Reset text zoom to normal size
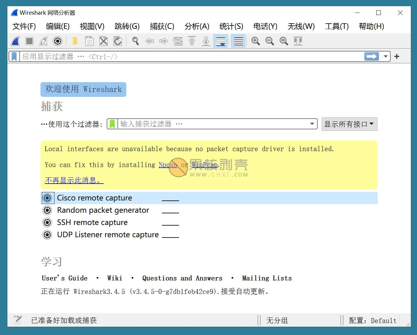This screenshot has width=417, height=335. tap(284, 41)
